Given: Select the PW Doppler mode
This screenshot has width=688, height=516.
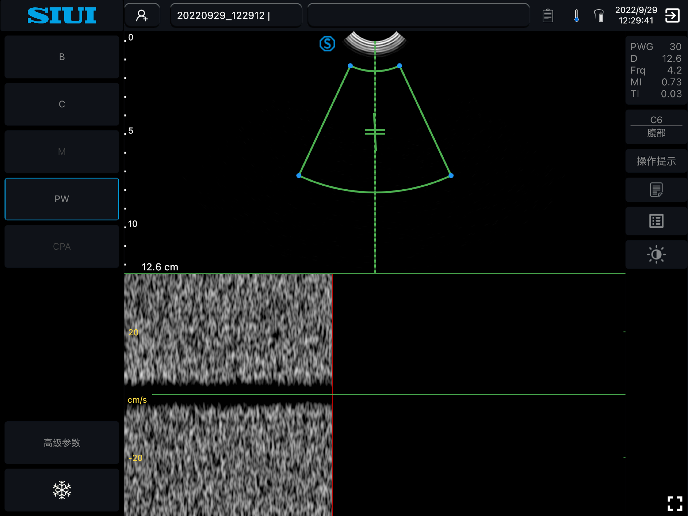Looking at the screenshot, I should 62,199.
